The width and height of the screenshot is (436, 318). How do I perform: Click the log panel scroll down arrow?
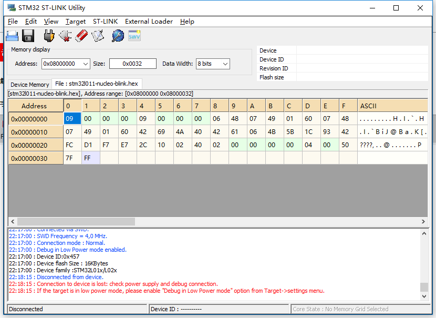(424, 296)
